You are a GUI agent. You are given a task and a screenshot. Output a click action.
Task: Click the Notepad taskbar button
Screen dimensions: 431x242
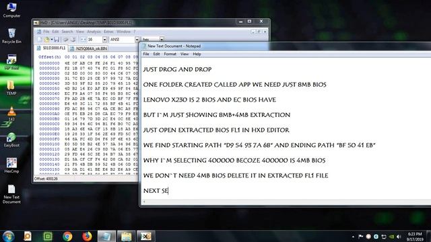106,236
